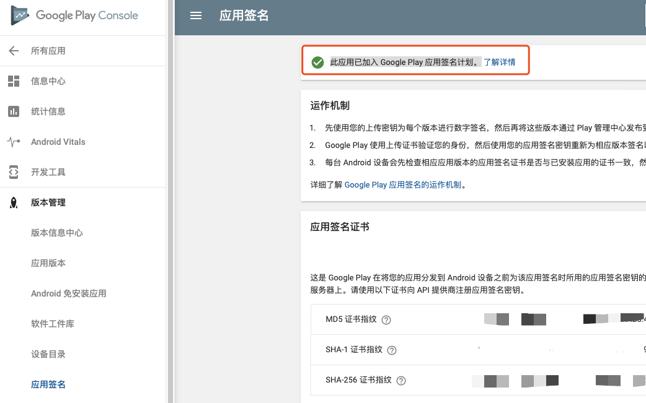Click the 信息中心 dashboard icon

[x=14, y=81]
